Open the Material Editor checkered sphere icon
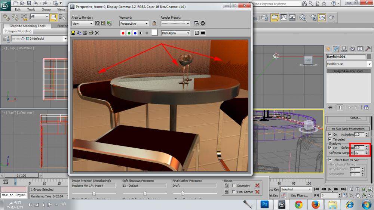 [303, 18]
